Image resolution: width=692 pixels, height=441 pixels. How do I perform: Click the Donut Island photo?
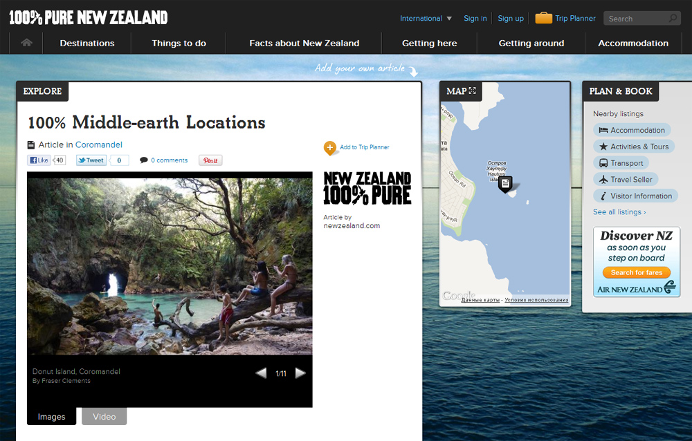[170, 266]
